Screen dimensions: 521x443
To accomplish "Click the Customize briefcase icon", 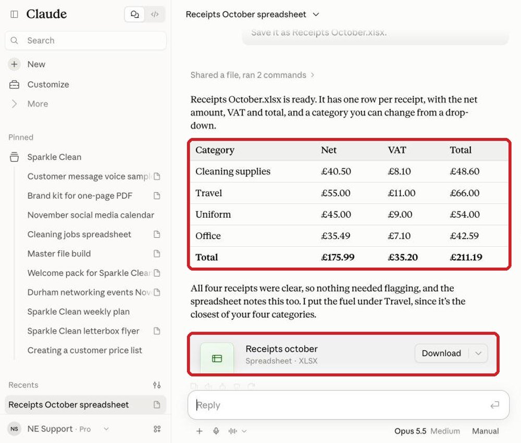I will pyautogui.click(x=14, y=84).
